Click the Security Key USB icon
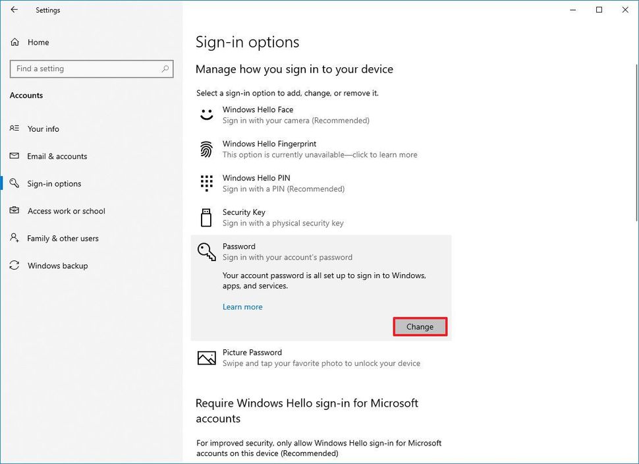The image size is (639, 464). tap(207, 217)
